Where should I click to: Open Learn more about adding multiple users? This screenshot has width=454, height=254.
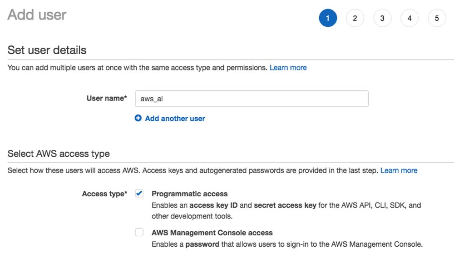(288, 68)
